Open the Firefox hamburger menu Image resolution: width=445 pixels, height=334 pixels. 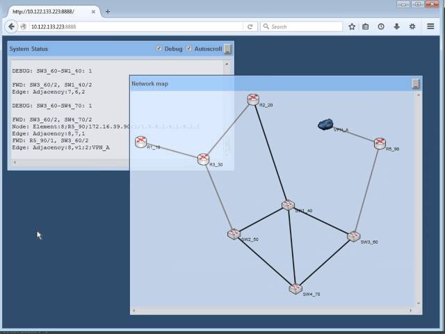430,26
